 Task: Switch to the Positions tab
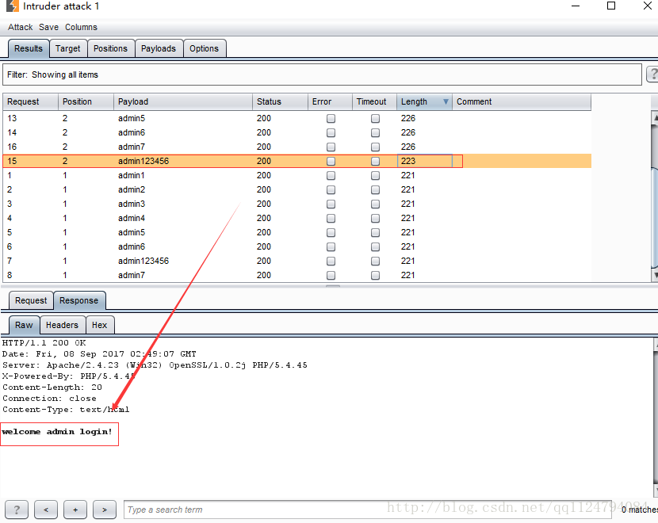click(110, 48)
